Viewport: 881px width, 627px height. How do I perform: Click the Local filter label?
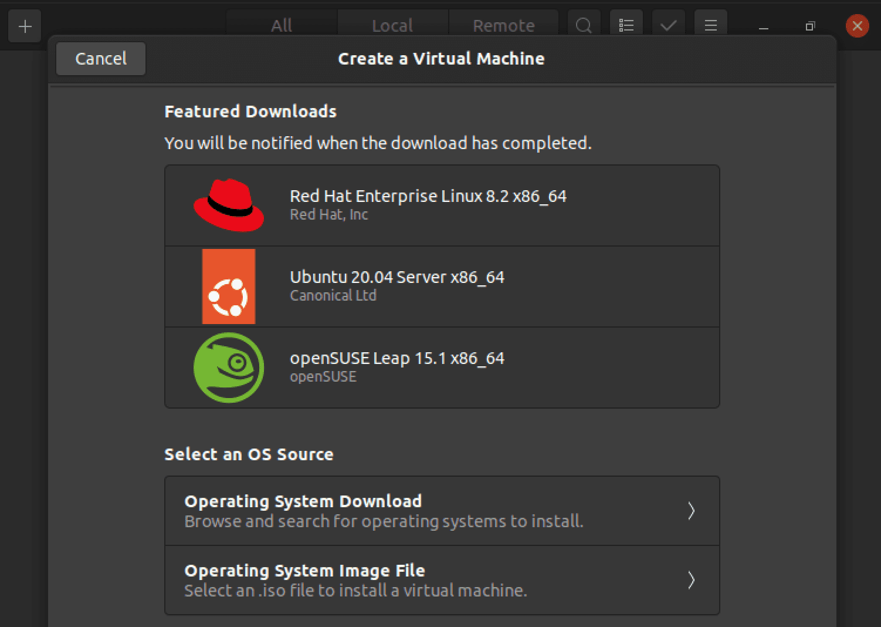392,25
